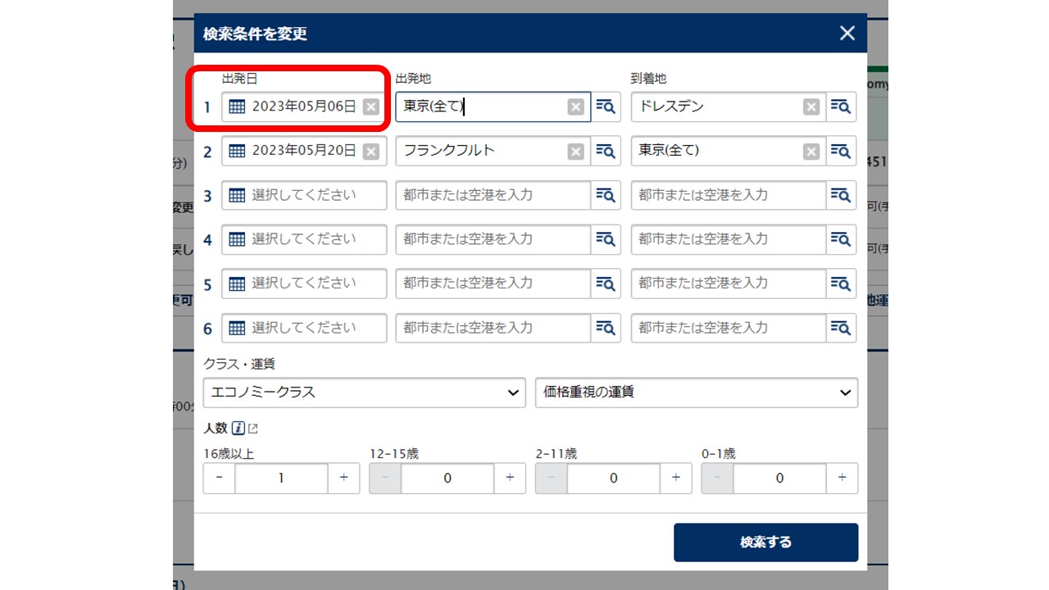The height and width of the screenshot is (590, 1049).
Task: Open airport search for フランクフルト origin
Action: (x=606, y=151)
